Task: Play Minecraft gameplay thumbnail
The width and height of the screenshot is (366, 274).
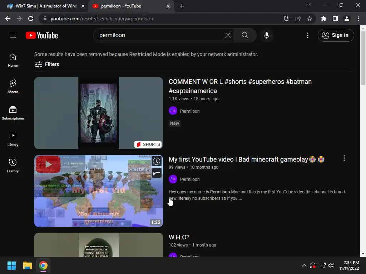Action: point(99,191)
